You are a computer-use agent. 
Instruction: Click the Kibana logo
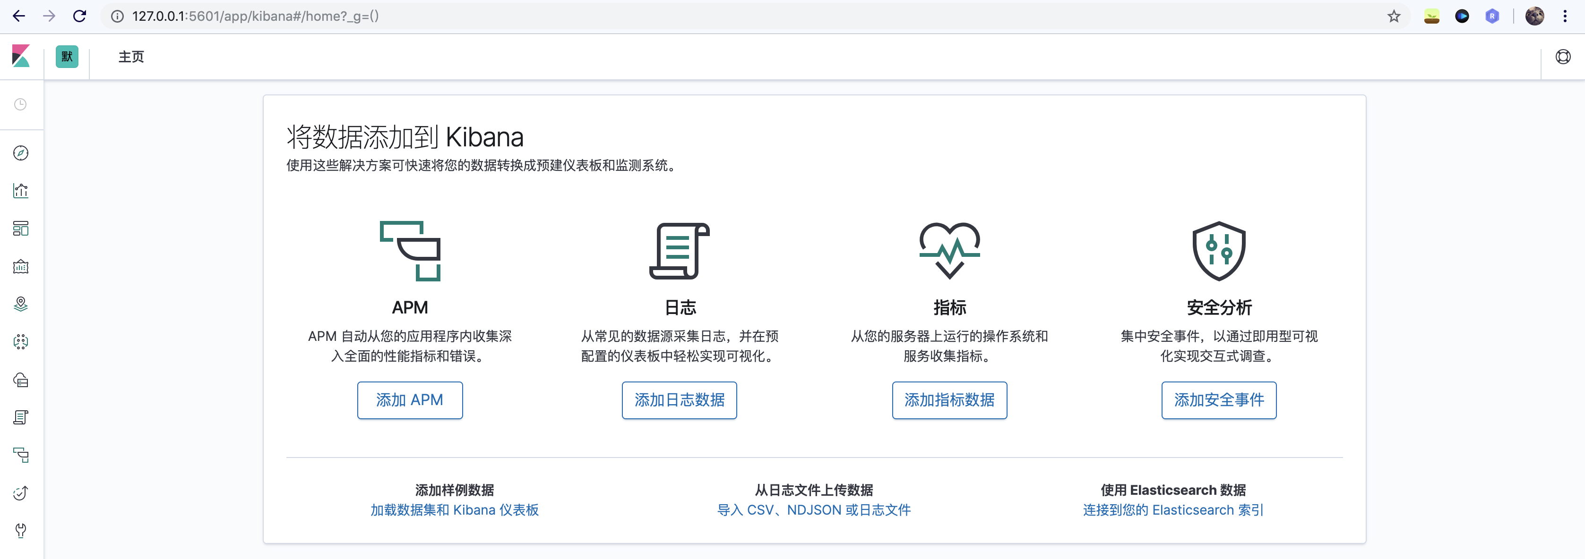click(21, 56)
